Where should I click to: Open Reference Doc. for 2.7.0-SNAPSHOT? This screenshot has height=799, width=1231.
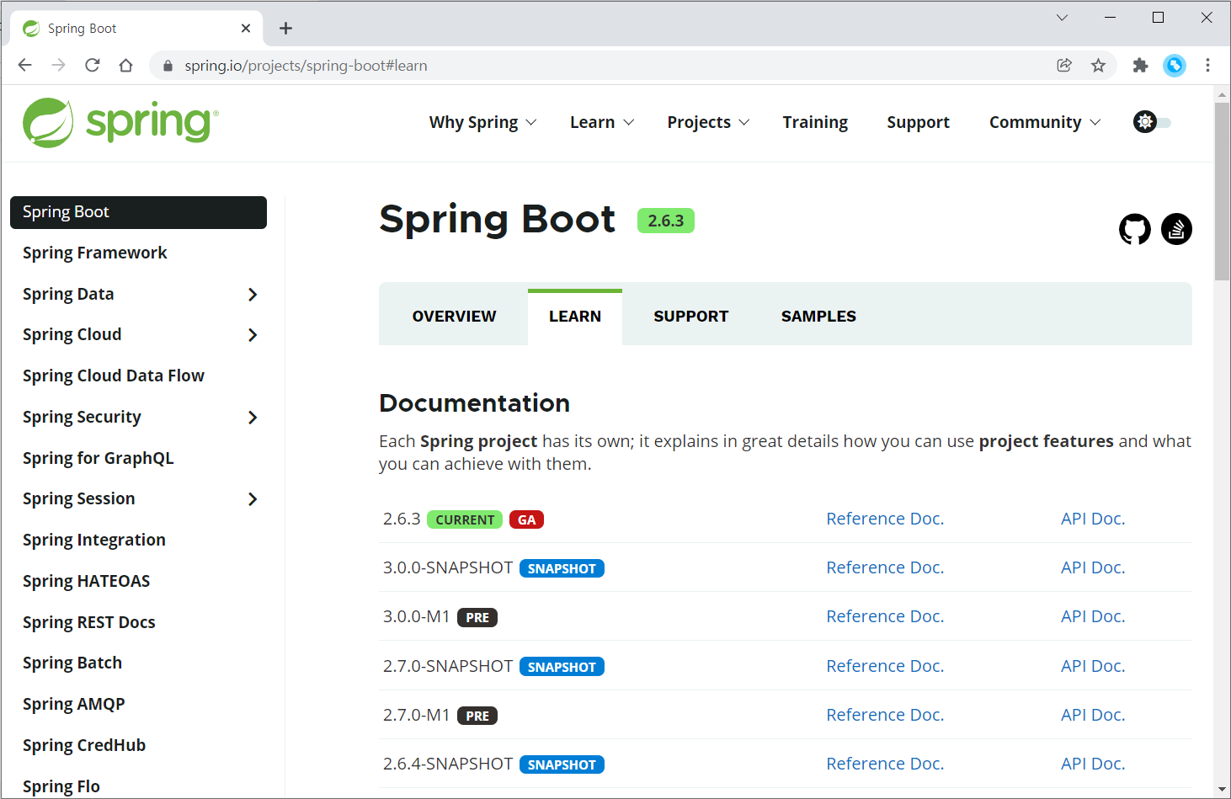click(885, 666)
